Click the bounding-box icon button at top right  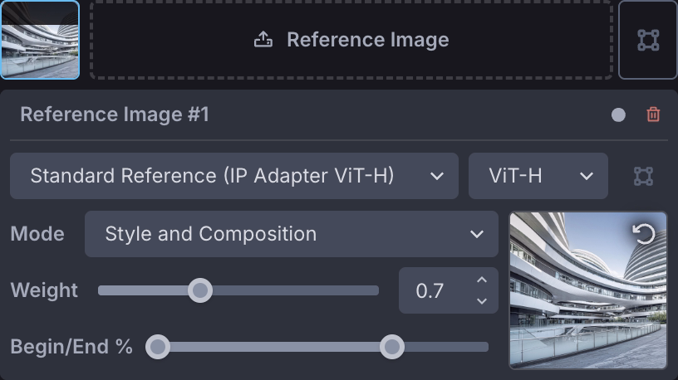tap(648, 40)
